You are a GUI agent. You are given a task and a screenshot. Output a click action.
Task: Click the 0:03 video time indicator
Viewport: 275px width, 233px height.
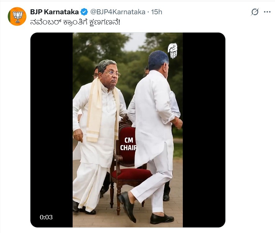46,217
